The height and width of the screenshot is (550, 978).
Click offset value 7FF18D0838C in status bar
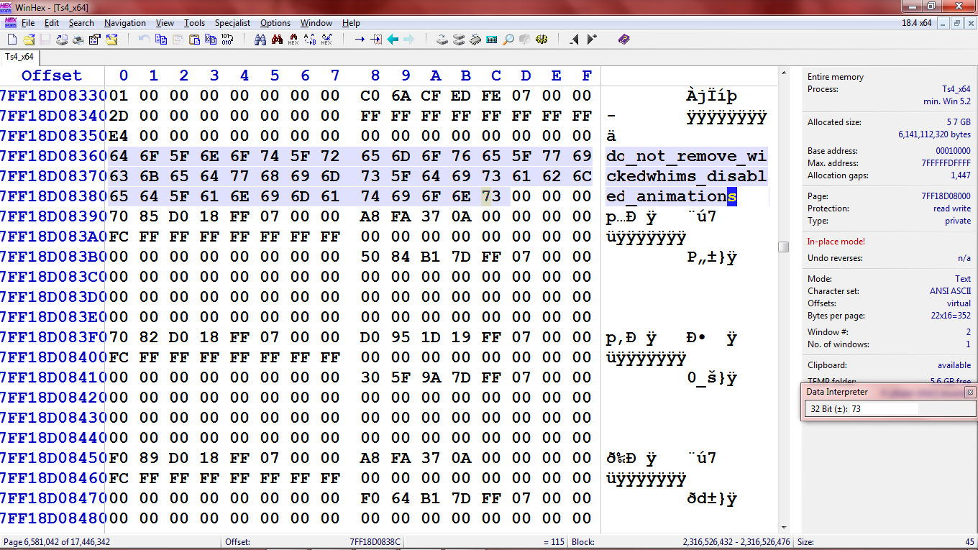tap(375, 542)
